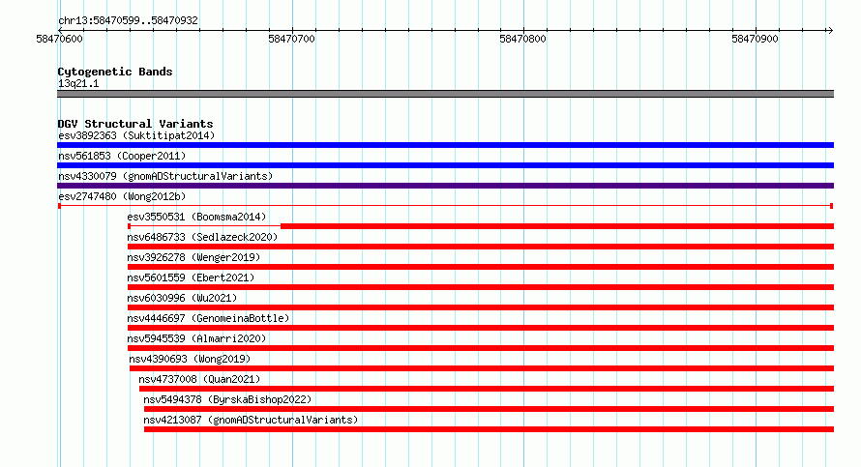Open nsv5494378 (ByrskaBishop2022) label
861x467 pixels.
coord(227,399)
